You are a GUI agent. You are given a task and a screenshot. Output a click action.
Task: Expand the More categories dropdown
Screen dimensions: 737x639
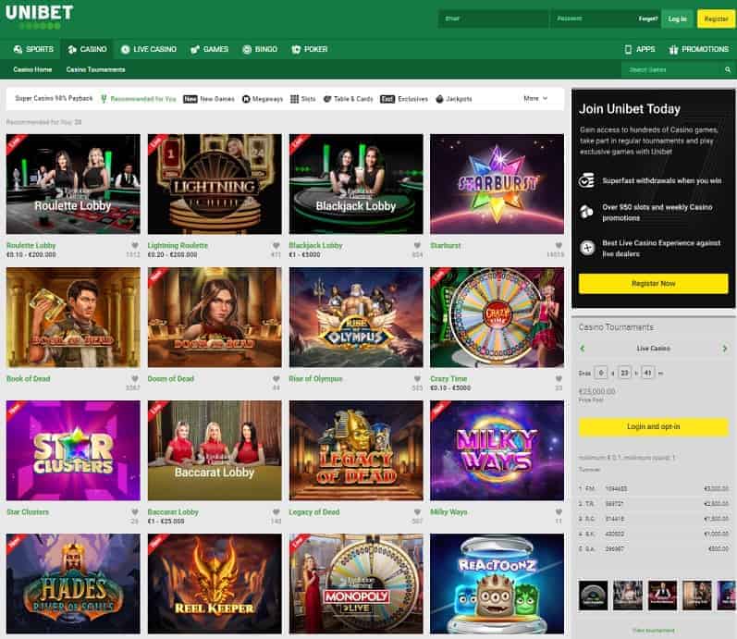[x=535, y=98]
